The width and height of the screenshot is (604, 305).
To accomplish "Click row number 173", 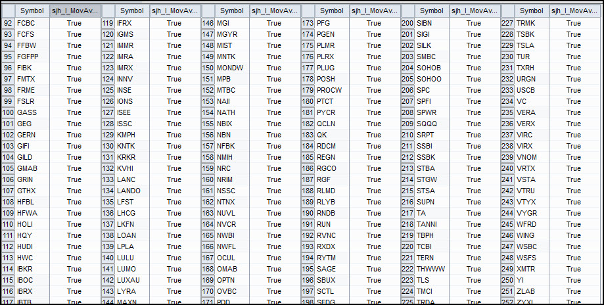I will pos(308,23).
